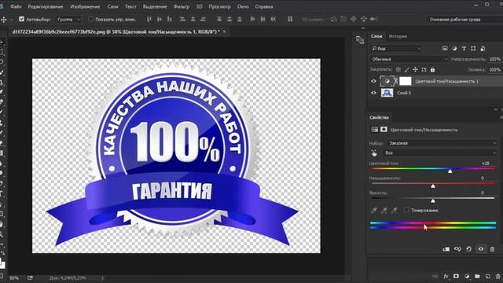This screenshot has width=503, height=283.
Task: Click the zoom 50% field in status bar
Action: pyautogui.click(x=14, y=277)
